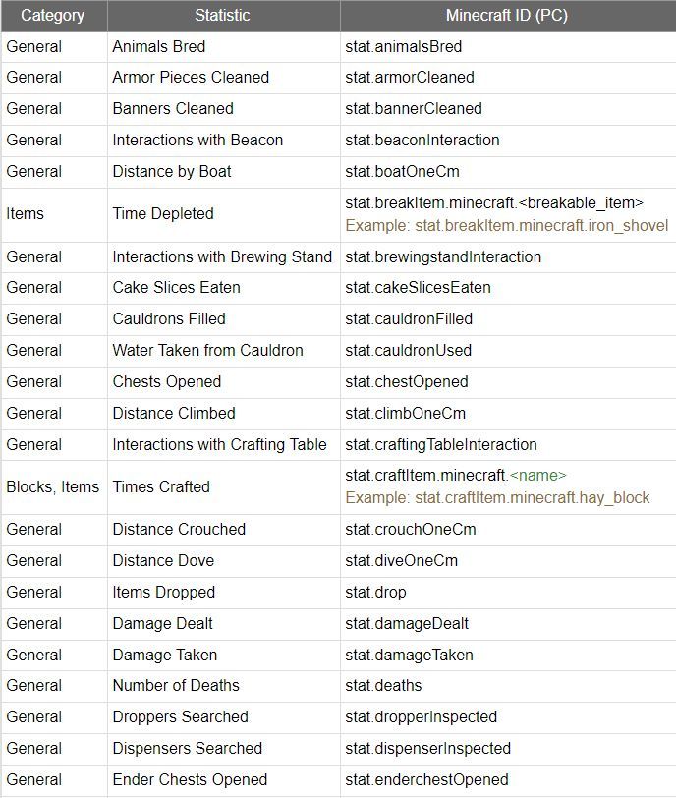Click the Number of Deaths statistic
This screenshot has width=676, height=798.
click(x=176, y=686)
